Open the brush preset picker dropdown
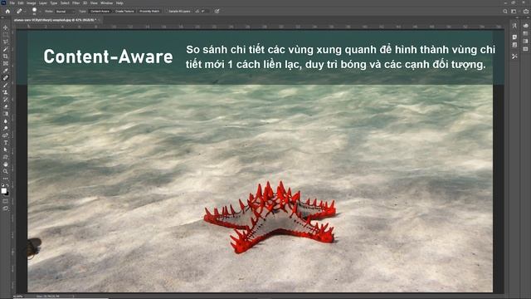 click(x=40, y=12)
